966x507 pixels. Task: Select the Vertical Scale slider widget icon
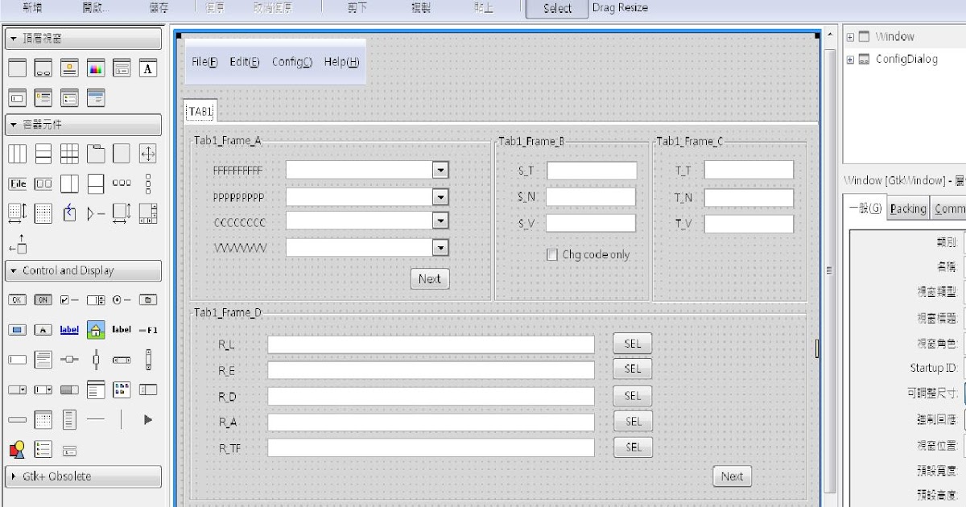(96, 360)
